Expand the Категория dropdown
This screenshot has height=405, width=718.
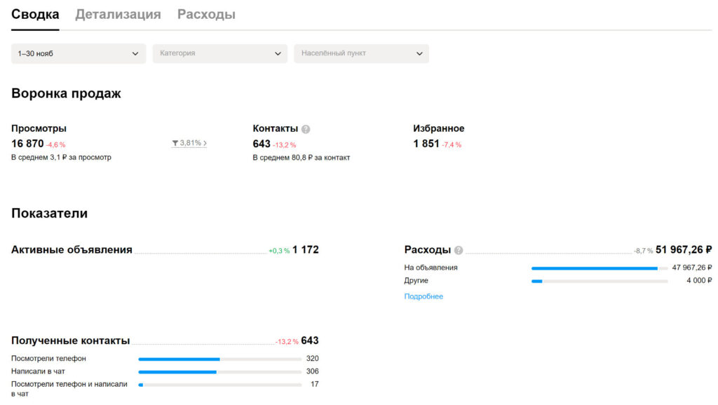[x=219, y=53]
